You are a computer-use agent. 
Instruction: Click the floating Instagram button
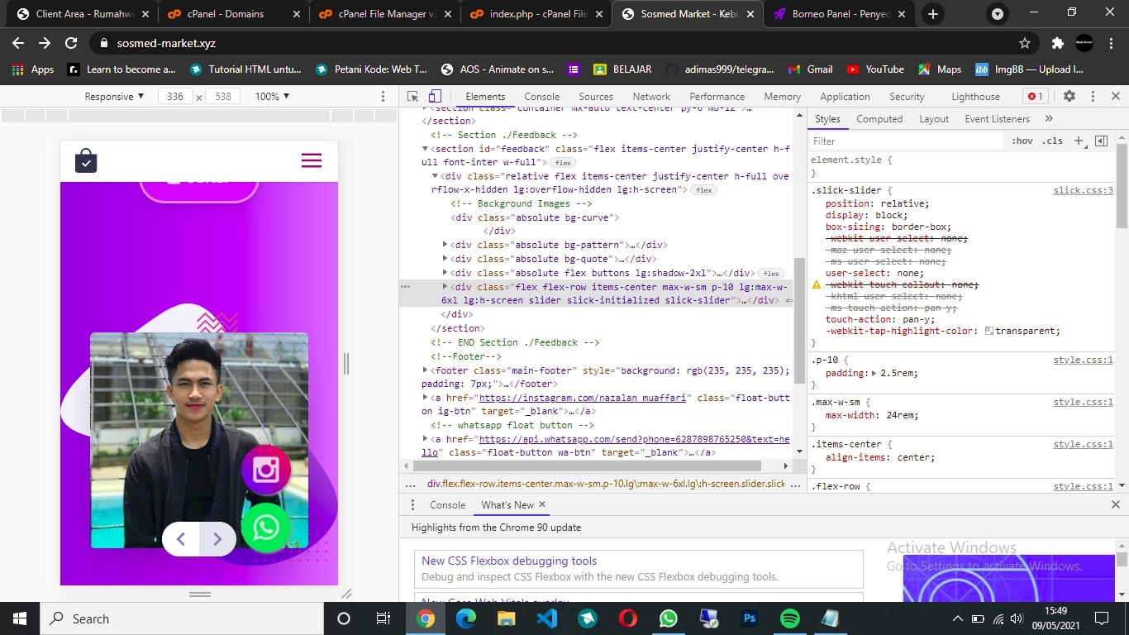click(x=265, y=470)
